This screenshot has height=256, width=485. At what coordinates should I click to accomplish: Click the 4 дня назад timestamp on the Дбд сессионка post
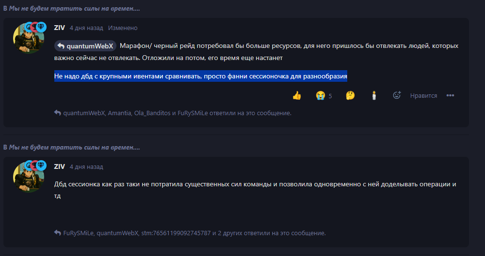pyautogui.click(x=86, y=167)
